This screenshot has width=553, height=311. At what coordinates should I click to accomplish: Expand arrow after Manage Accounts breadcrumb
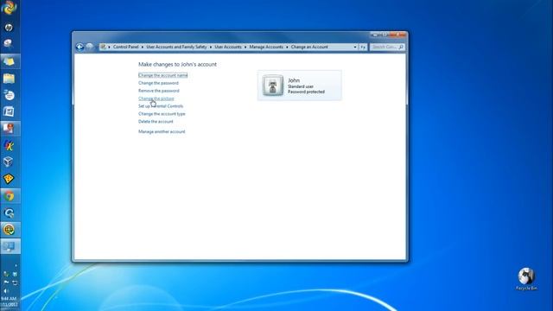coord(287,47)
